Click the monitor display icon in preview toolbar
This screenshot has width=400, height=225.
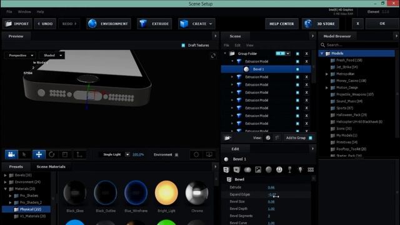click(x=209, y=154)
